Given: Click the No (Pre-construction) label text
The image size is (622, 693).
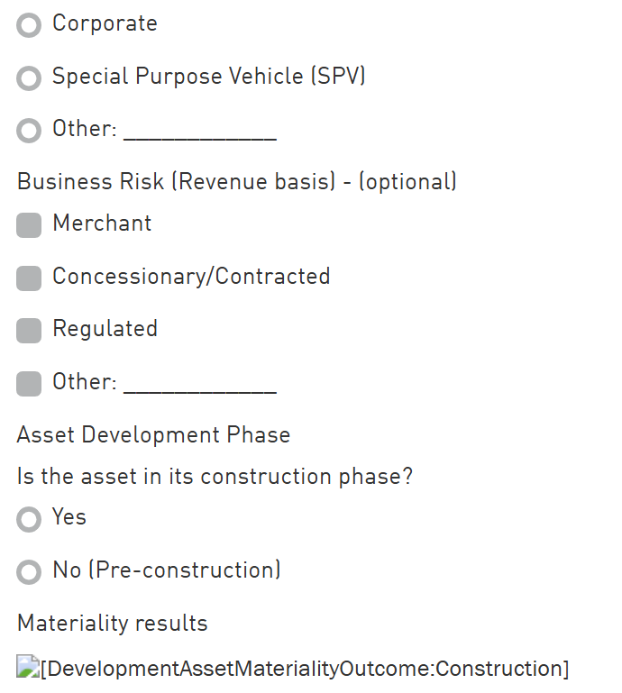Looking at the screenshot, I should (x=167, y=570).
